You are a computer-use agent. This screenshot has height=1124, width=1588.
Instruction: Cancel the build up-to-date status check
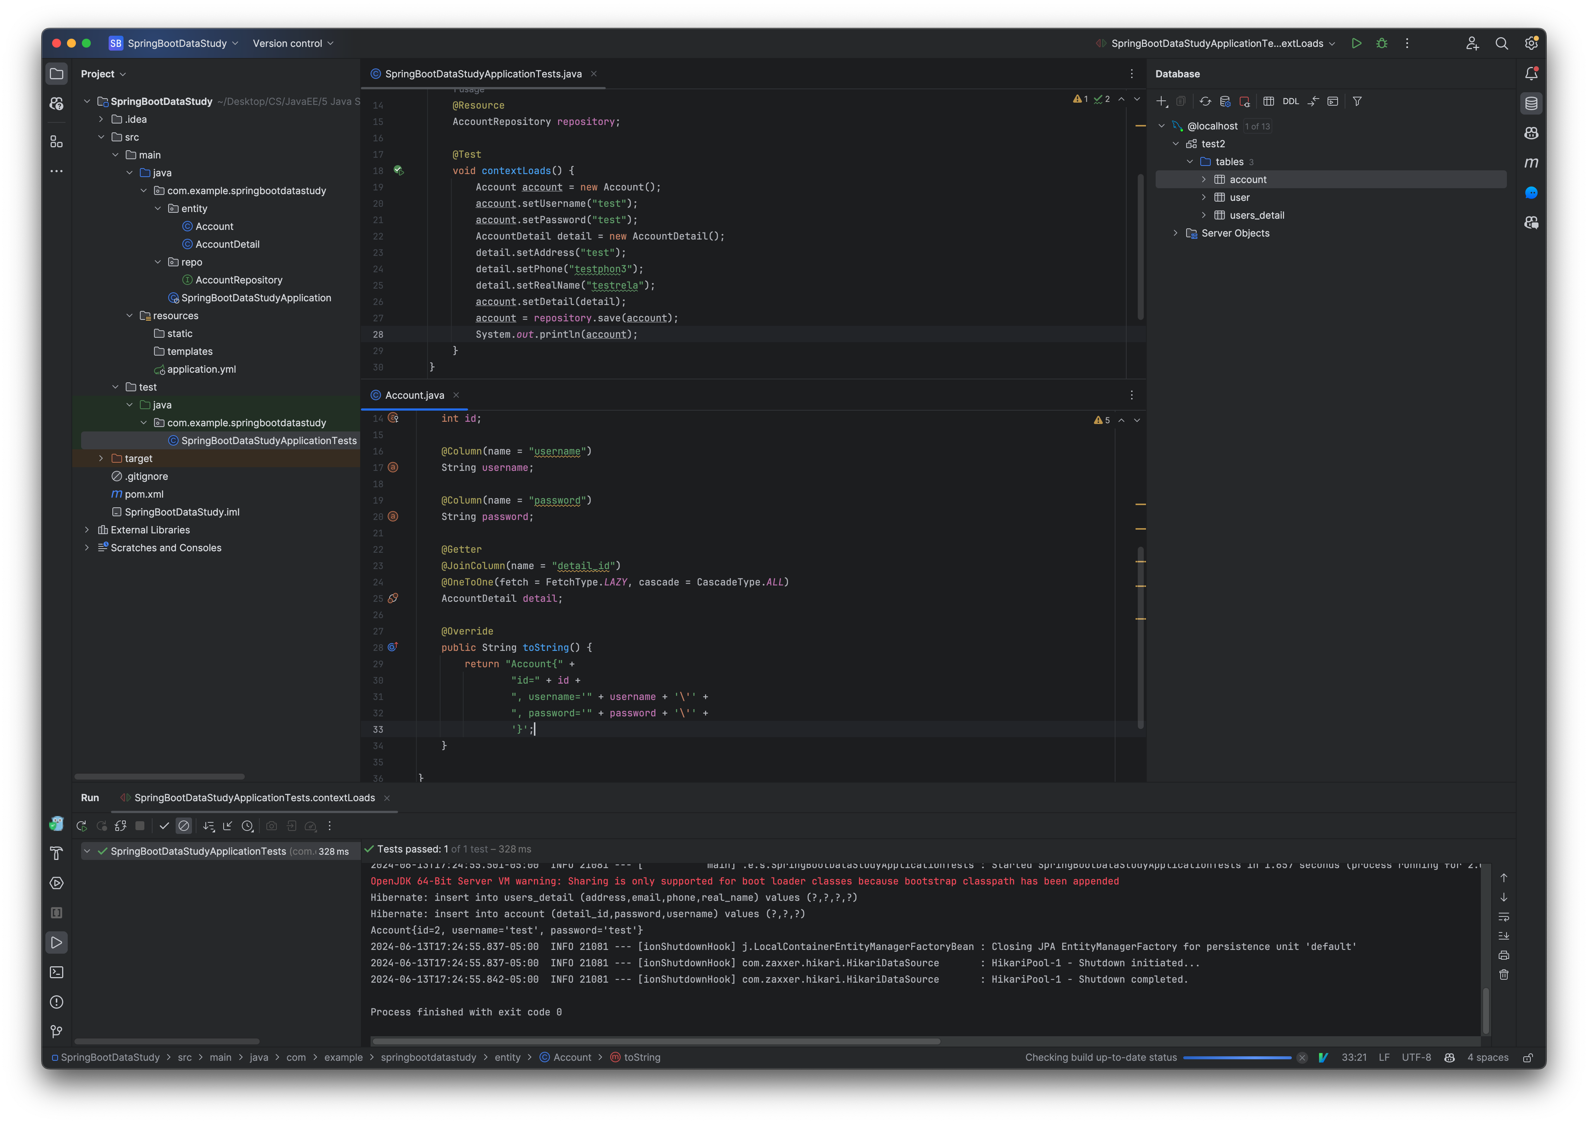pyautogui.click(x=1302, y=1057)
